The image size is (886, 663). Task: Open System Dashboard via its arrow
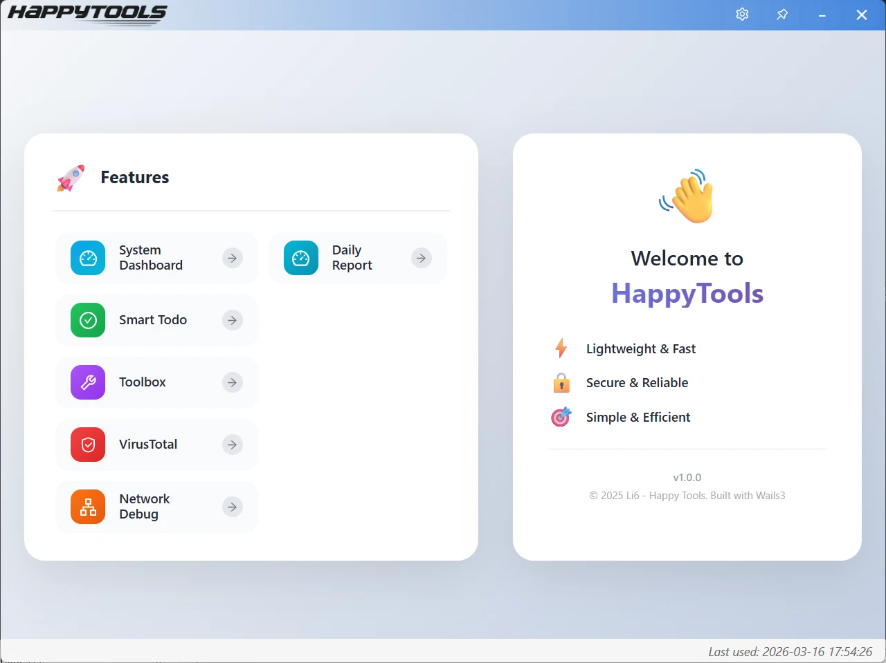coord(233,258)
